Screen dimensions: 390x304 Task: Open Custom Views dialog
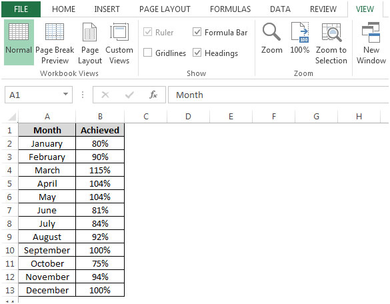pos(119,43)
